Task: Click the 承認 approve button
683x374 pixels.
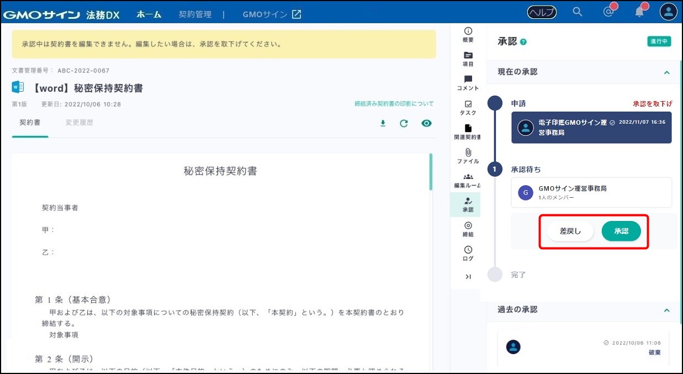Action: tap(621, 231)
